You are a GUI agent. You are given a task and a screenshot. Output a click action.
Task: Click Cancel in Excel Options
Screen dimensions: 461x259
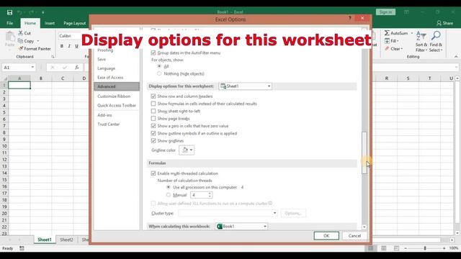[354, 236]
